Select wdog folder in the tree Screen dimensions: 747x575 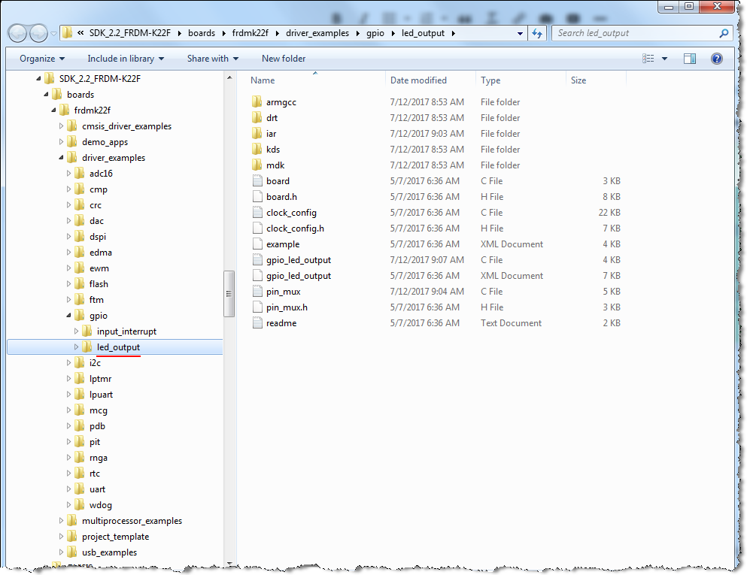(x=101, y=504)
